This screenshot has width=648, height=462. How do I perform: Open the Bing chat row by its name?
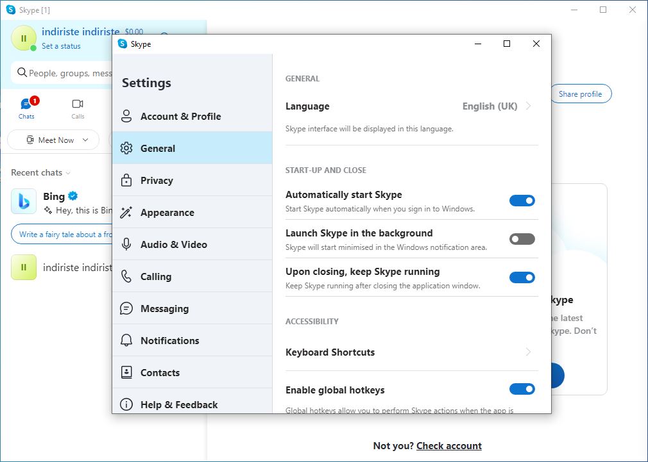[54, 196]
